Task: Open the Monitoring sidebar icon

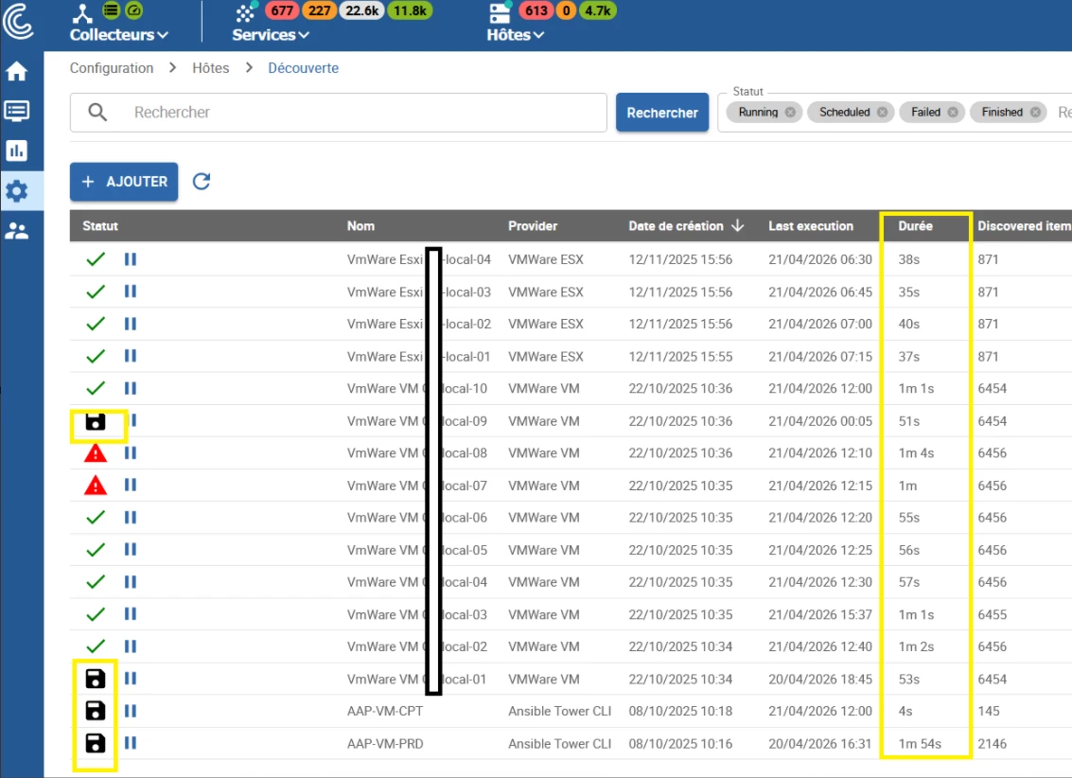Action: [x=16, y=111]
